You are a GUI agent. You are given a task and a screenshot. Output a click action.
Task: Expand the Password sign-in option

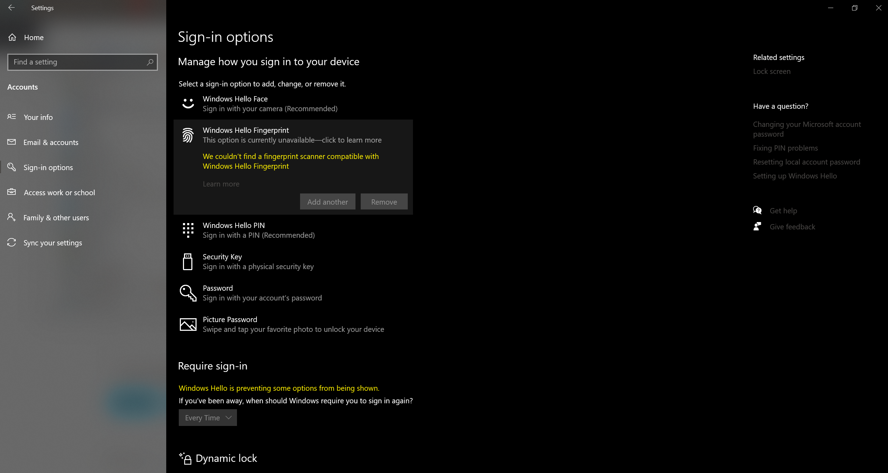click(x=293, y=293)
